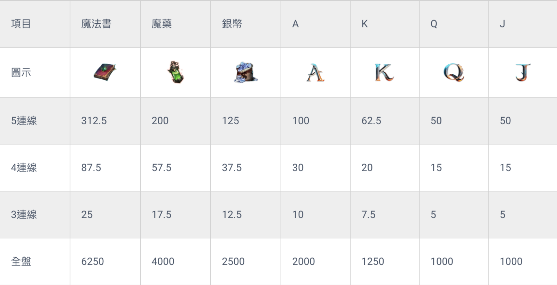This screenshot has width=557, height=285.
Task: Click the 5連線 row label
Action: [24, 121]
